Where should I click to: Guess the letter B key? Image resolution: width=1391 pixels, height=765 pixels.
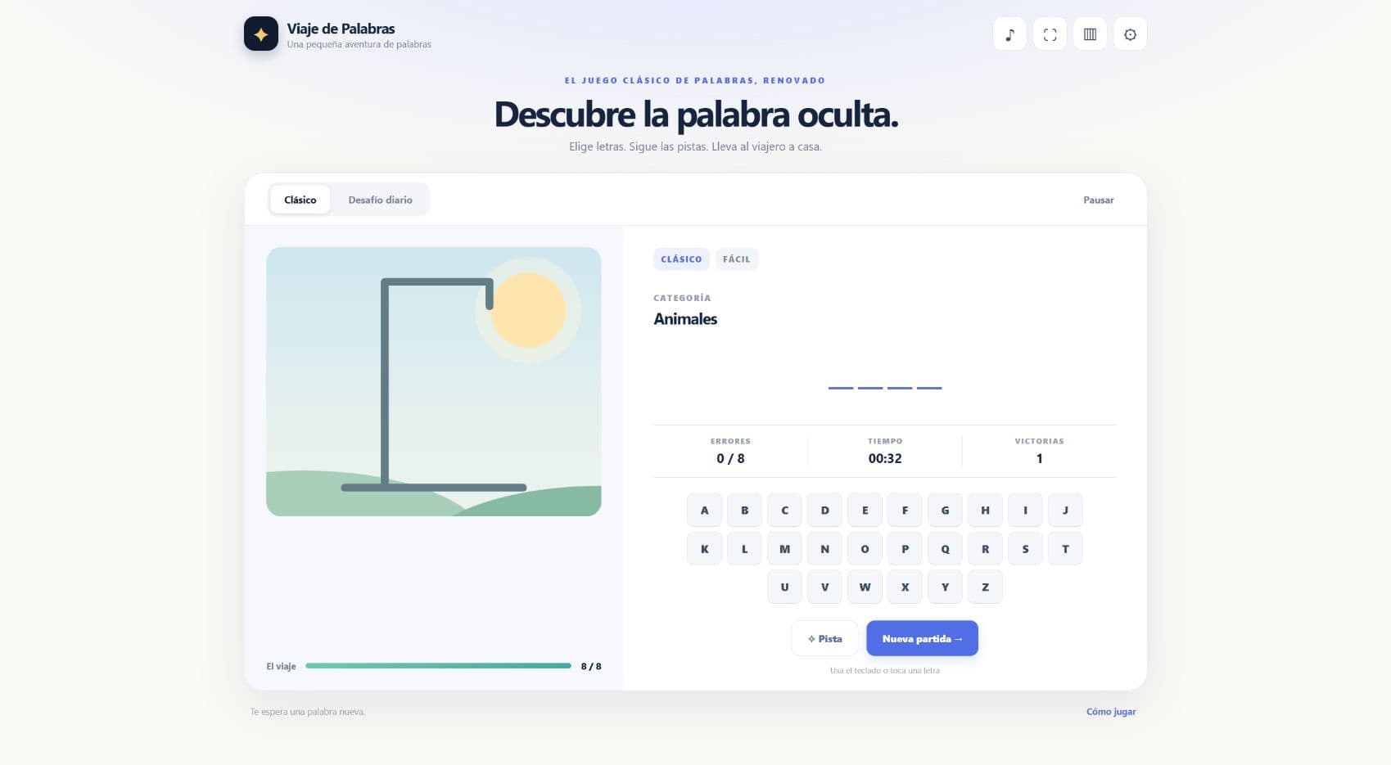(x=744, y=510)
